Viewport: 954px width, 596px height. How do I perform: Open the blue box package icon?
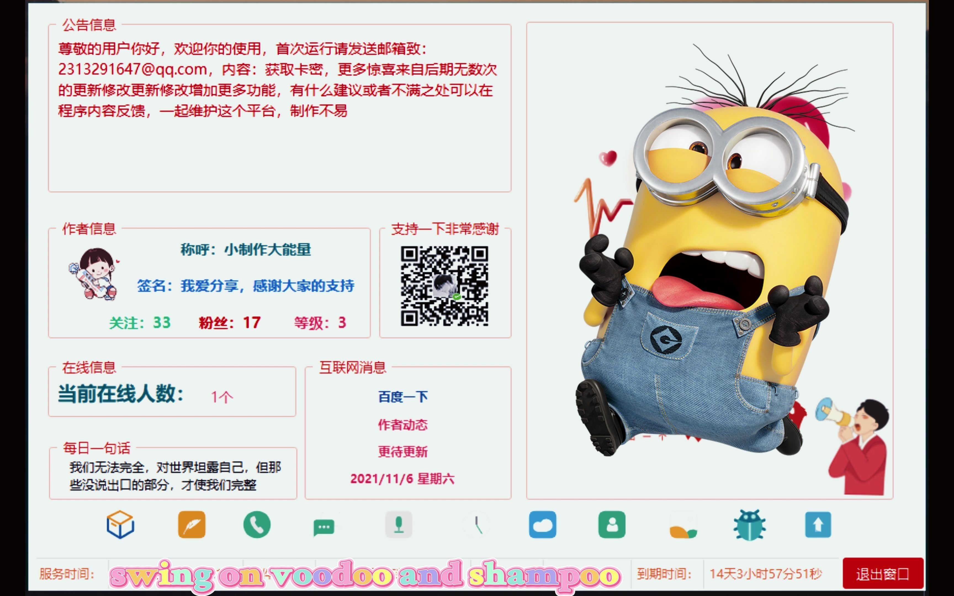tap(120, 524)
